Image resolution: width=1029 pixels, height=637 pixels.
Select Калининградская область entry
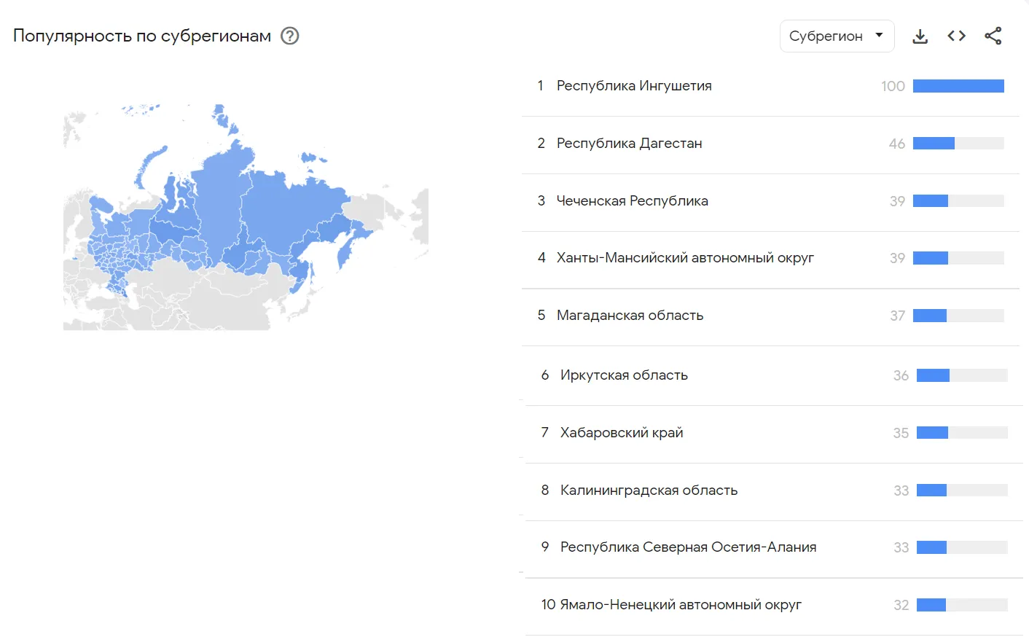point(649,491)
